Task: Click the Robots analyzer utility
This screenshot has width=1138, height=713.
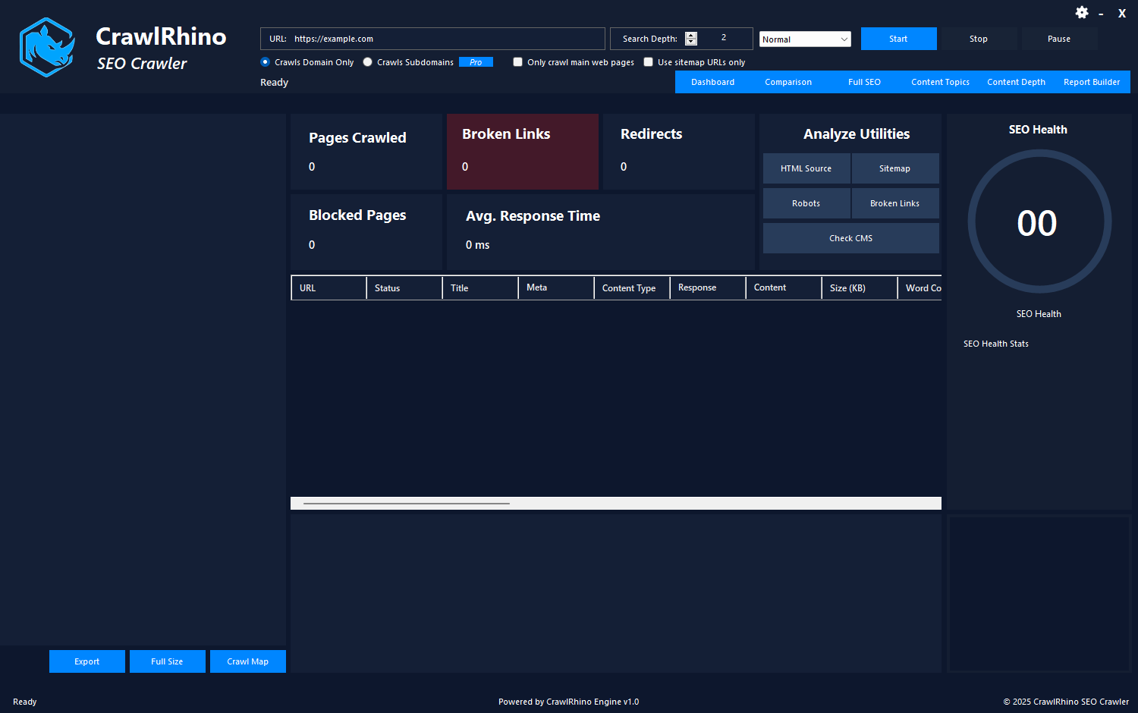Action: [x=806, y=203]
